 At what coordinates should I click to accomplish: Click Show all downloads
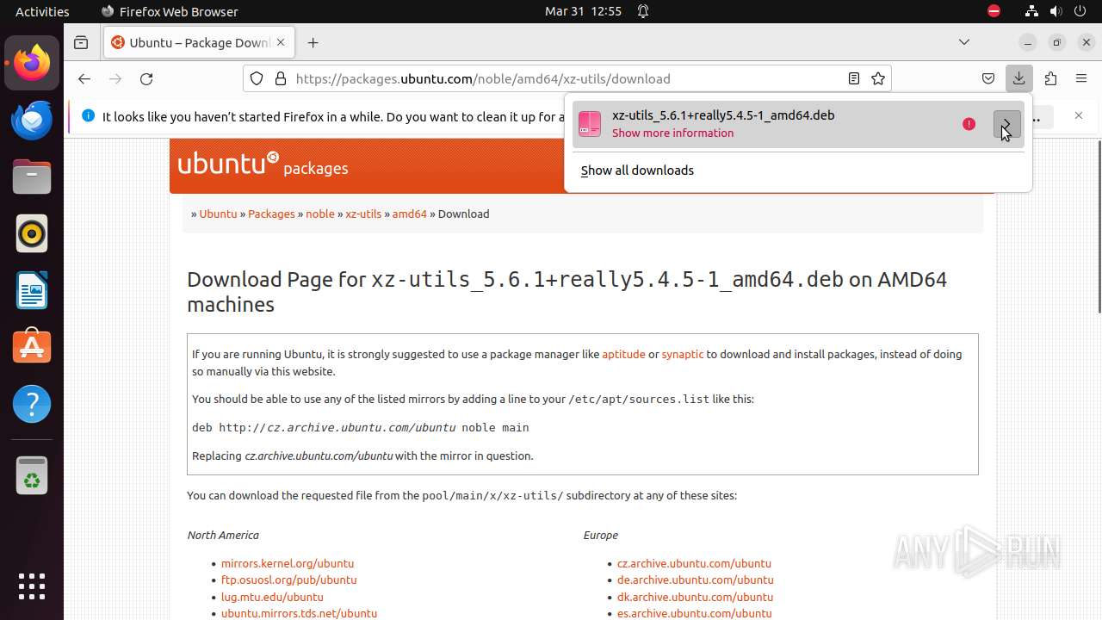click(x=637, y=170)
